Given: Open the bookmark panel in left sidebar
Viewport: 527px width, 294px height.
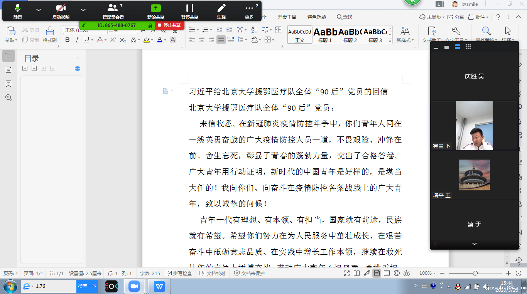Looking at the screenshot, I should tap(8, 84).
